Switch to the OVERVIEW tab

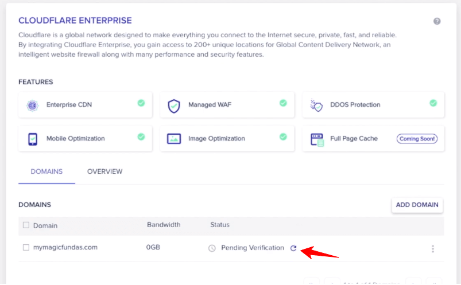(104, 171)
